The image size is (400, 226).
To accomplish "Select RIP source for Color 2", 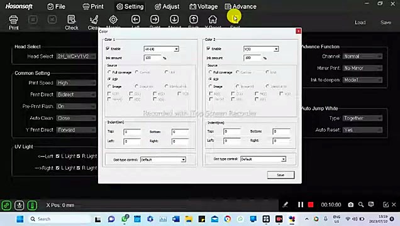I will coord(210,79).
